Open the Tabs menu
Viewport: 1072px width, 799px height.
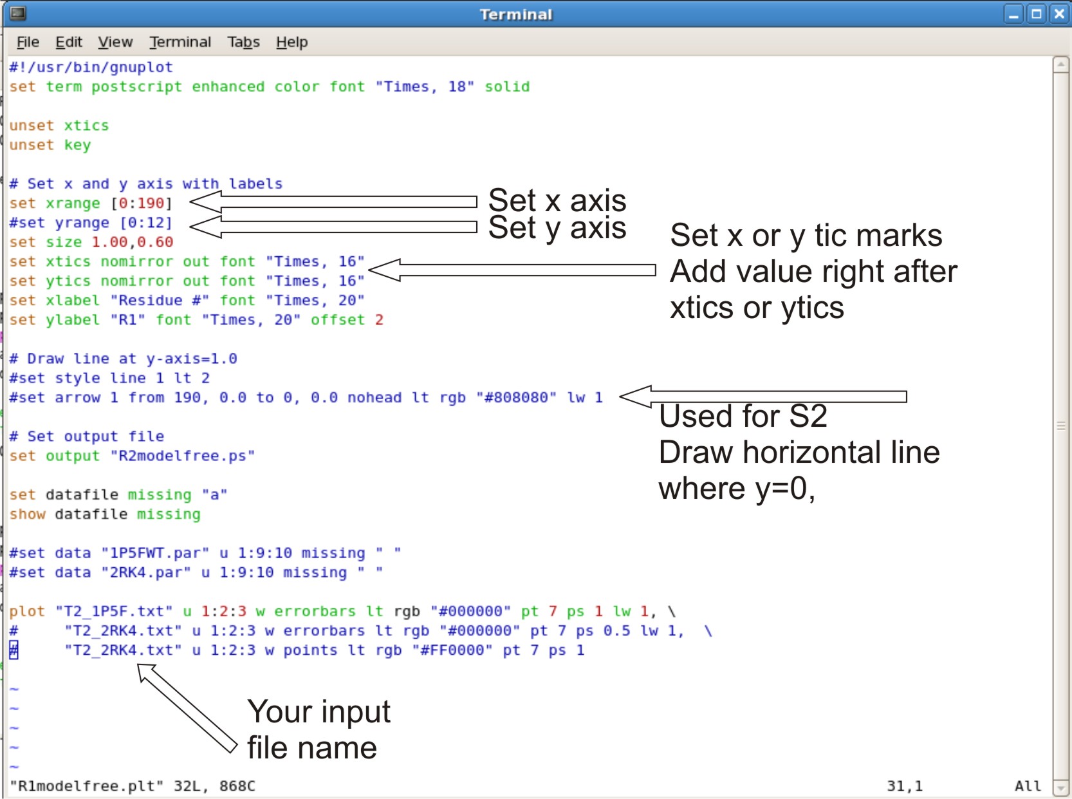click(x=243, y=42)
